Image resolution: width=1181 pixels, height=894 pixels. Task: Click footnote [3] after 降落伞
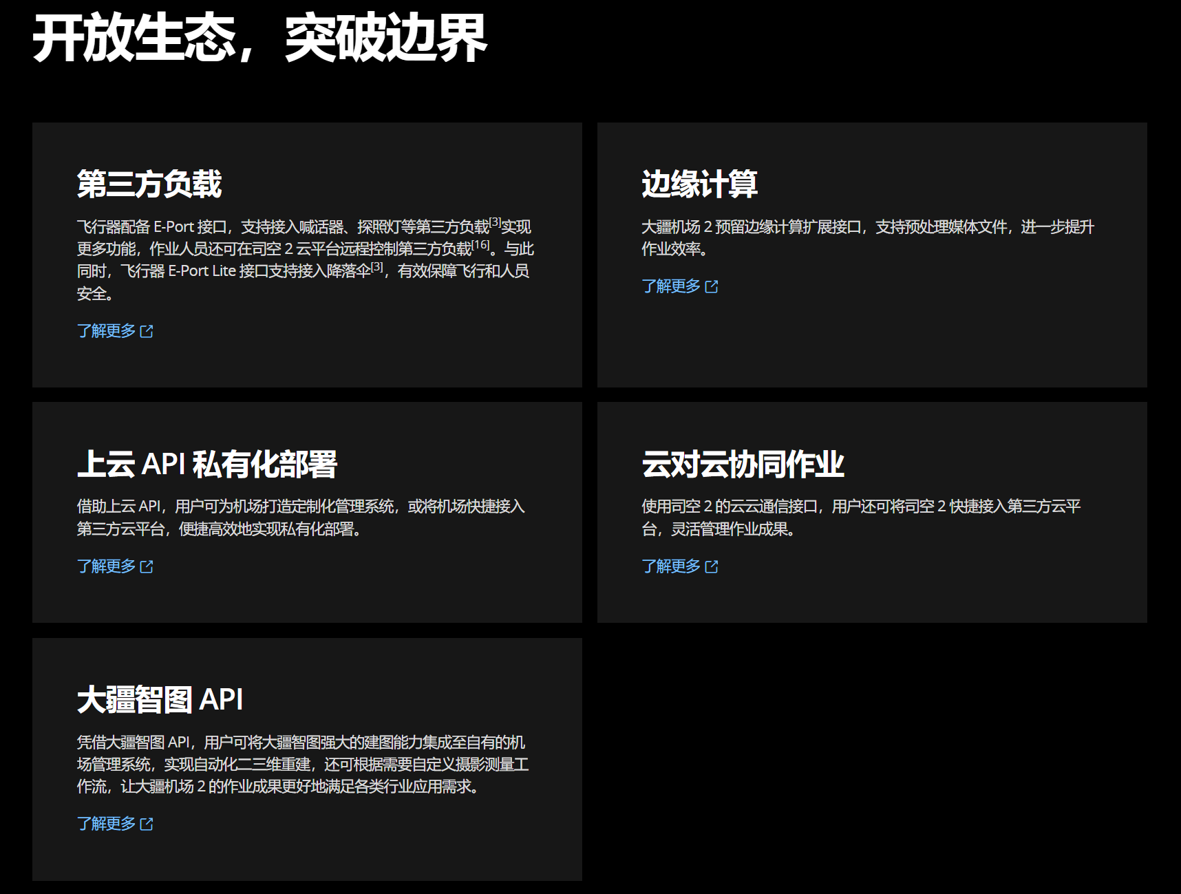coord(377,267)
